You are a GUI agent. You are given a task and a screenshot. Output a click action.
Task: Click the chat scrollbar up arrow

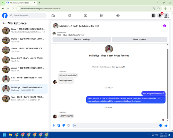pyautogui.click(x=167, y=45)
